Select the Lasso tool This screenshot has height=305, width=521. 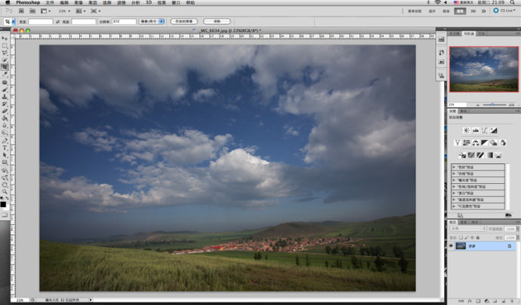pyautogui.click(x=5, y=53)
